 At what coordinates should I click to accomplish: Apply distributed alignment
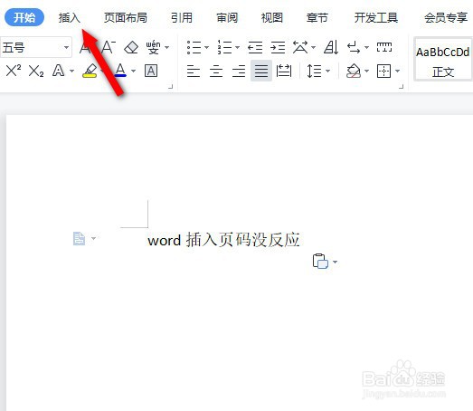click(x=284, y=71)
